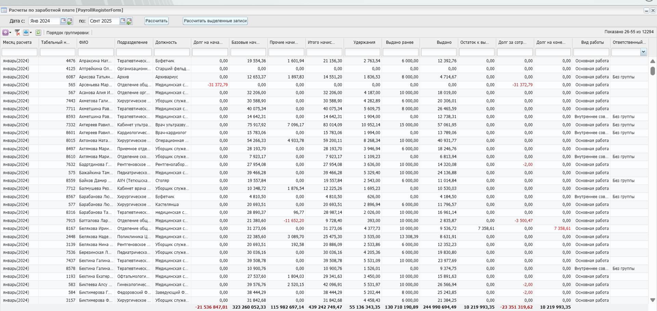657x311 pixels.
Task: Expand the print options dropdown arrow
Action: pos(31,33)
